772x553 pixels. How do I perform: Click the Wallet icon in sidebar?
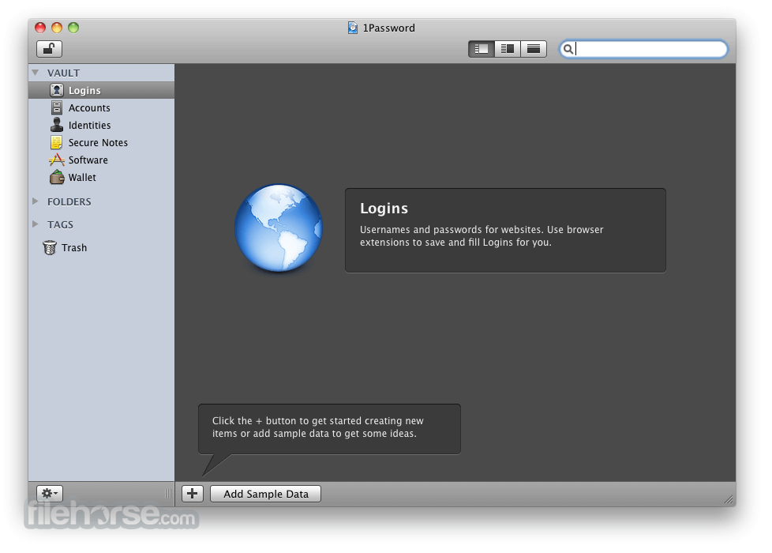click(x=57, y=177)
